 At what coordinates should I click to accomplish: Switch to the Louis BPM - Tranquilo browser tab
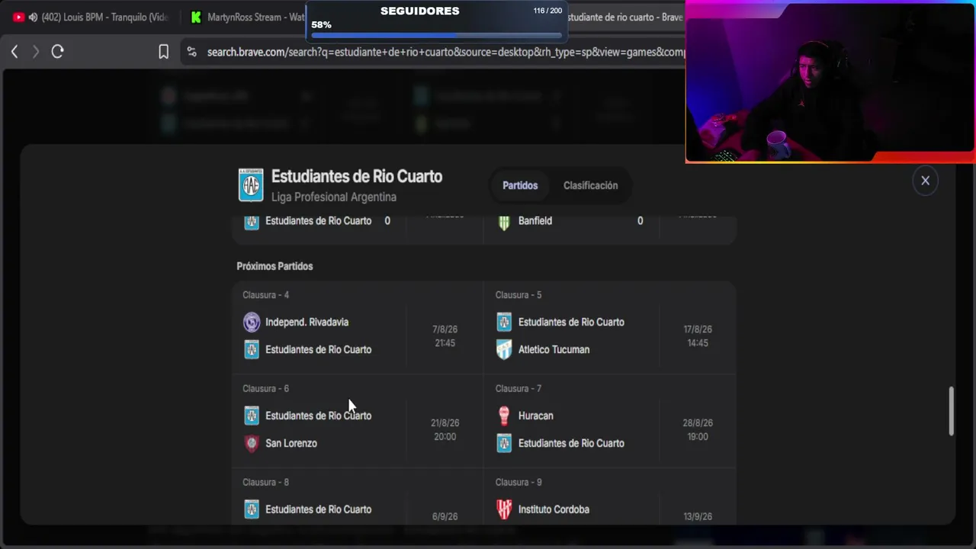click(x=90, y=17)
